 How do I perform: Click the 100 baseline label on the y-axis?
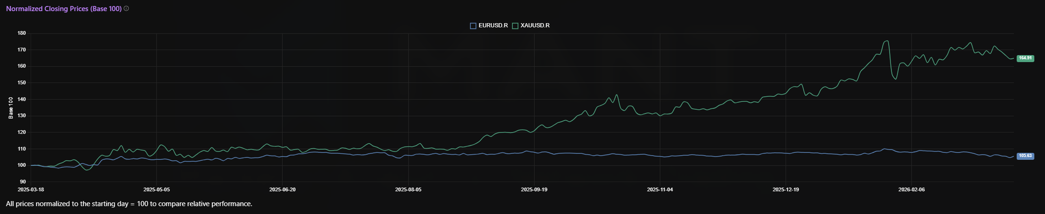pos(21,165)
